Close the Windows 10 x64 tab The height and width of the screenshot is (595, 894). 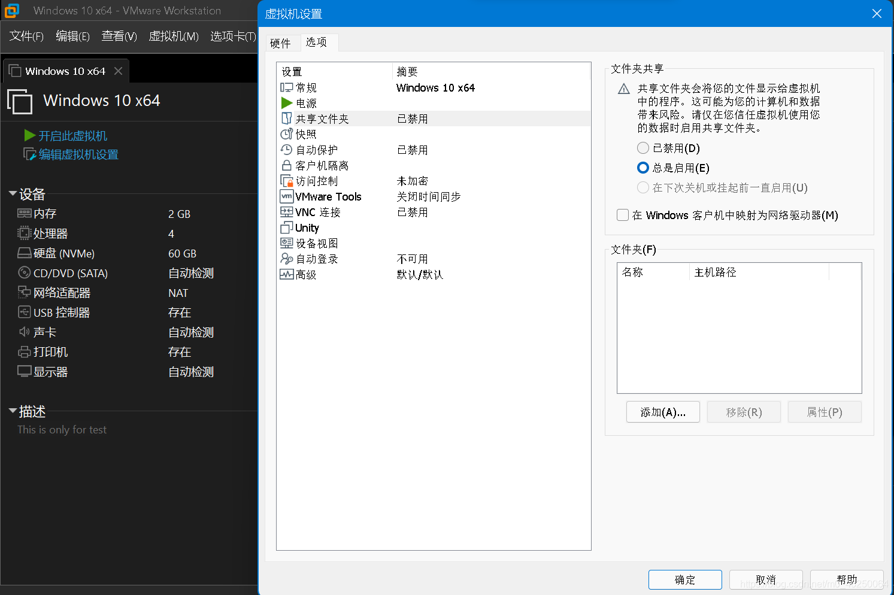[x=118, y=71]
